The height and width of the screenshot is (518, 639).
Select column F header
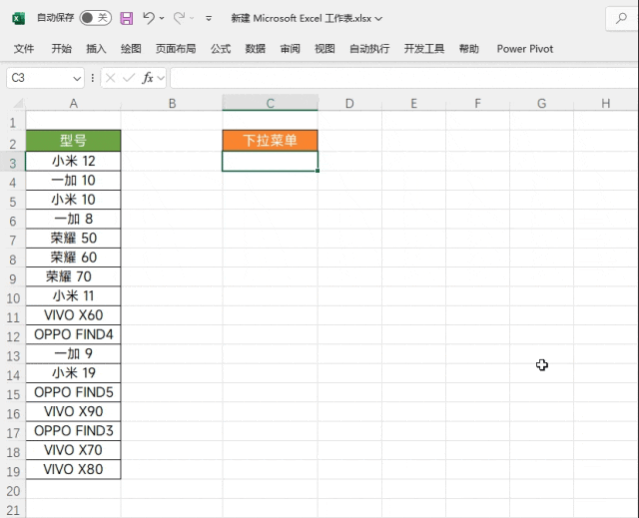[x=477, y=104]
